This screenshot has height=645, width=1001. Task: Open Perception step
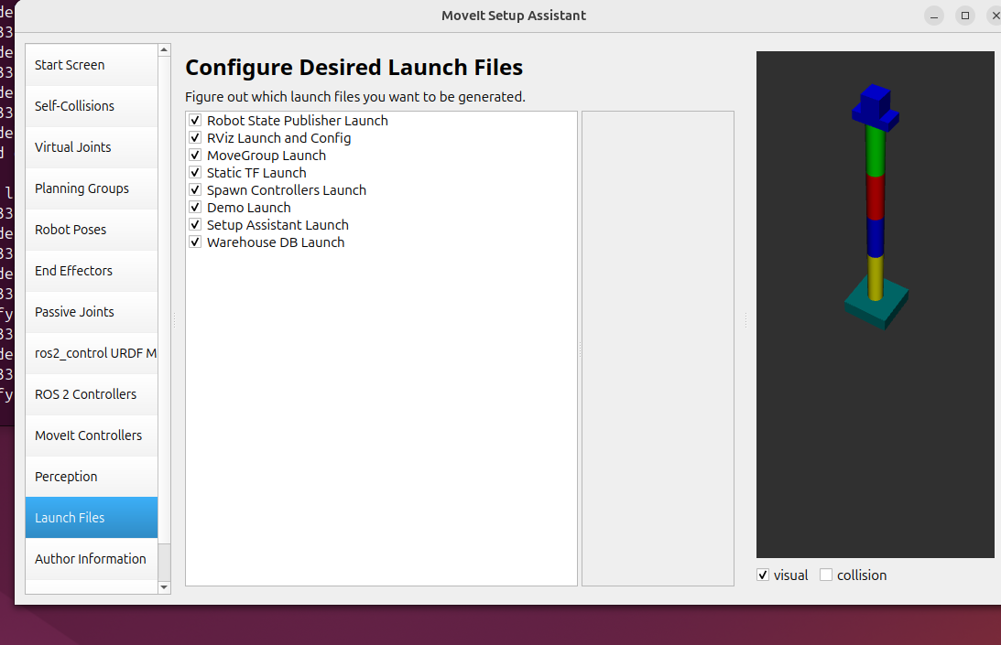point(92,477)
